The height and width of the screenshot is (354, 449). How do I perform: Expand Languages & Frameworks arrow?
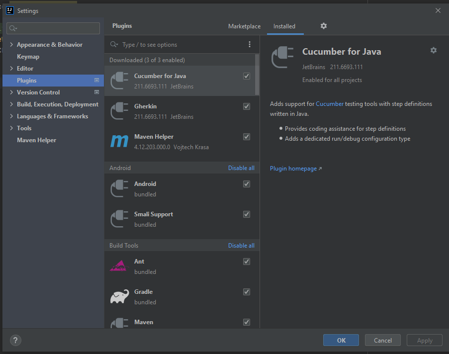pyautogui.click(x=11, y=116)
